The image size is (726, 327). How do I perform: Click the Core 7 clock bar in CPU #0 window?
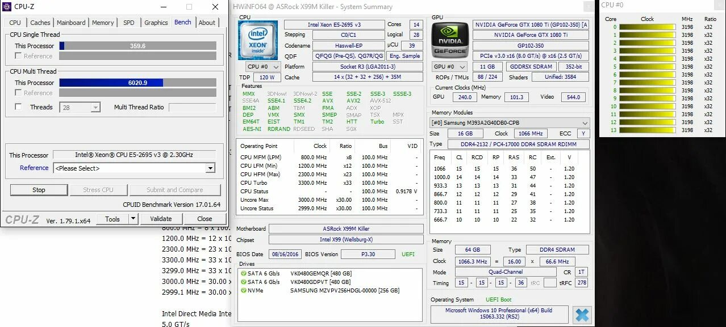tap(647, 82)
